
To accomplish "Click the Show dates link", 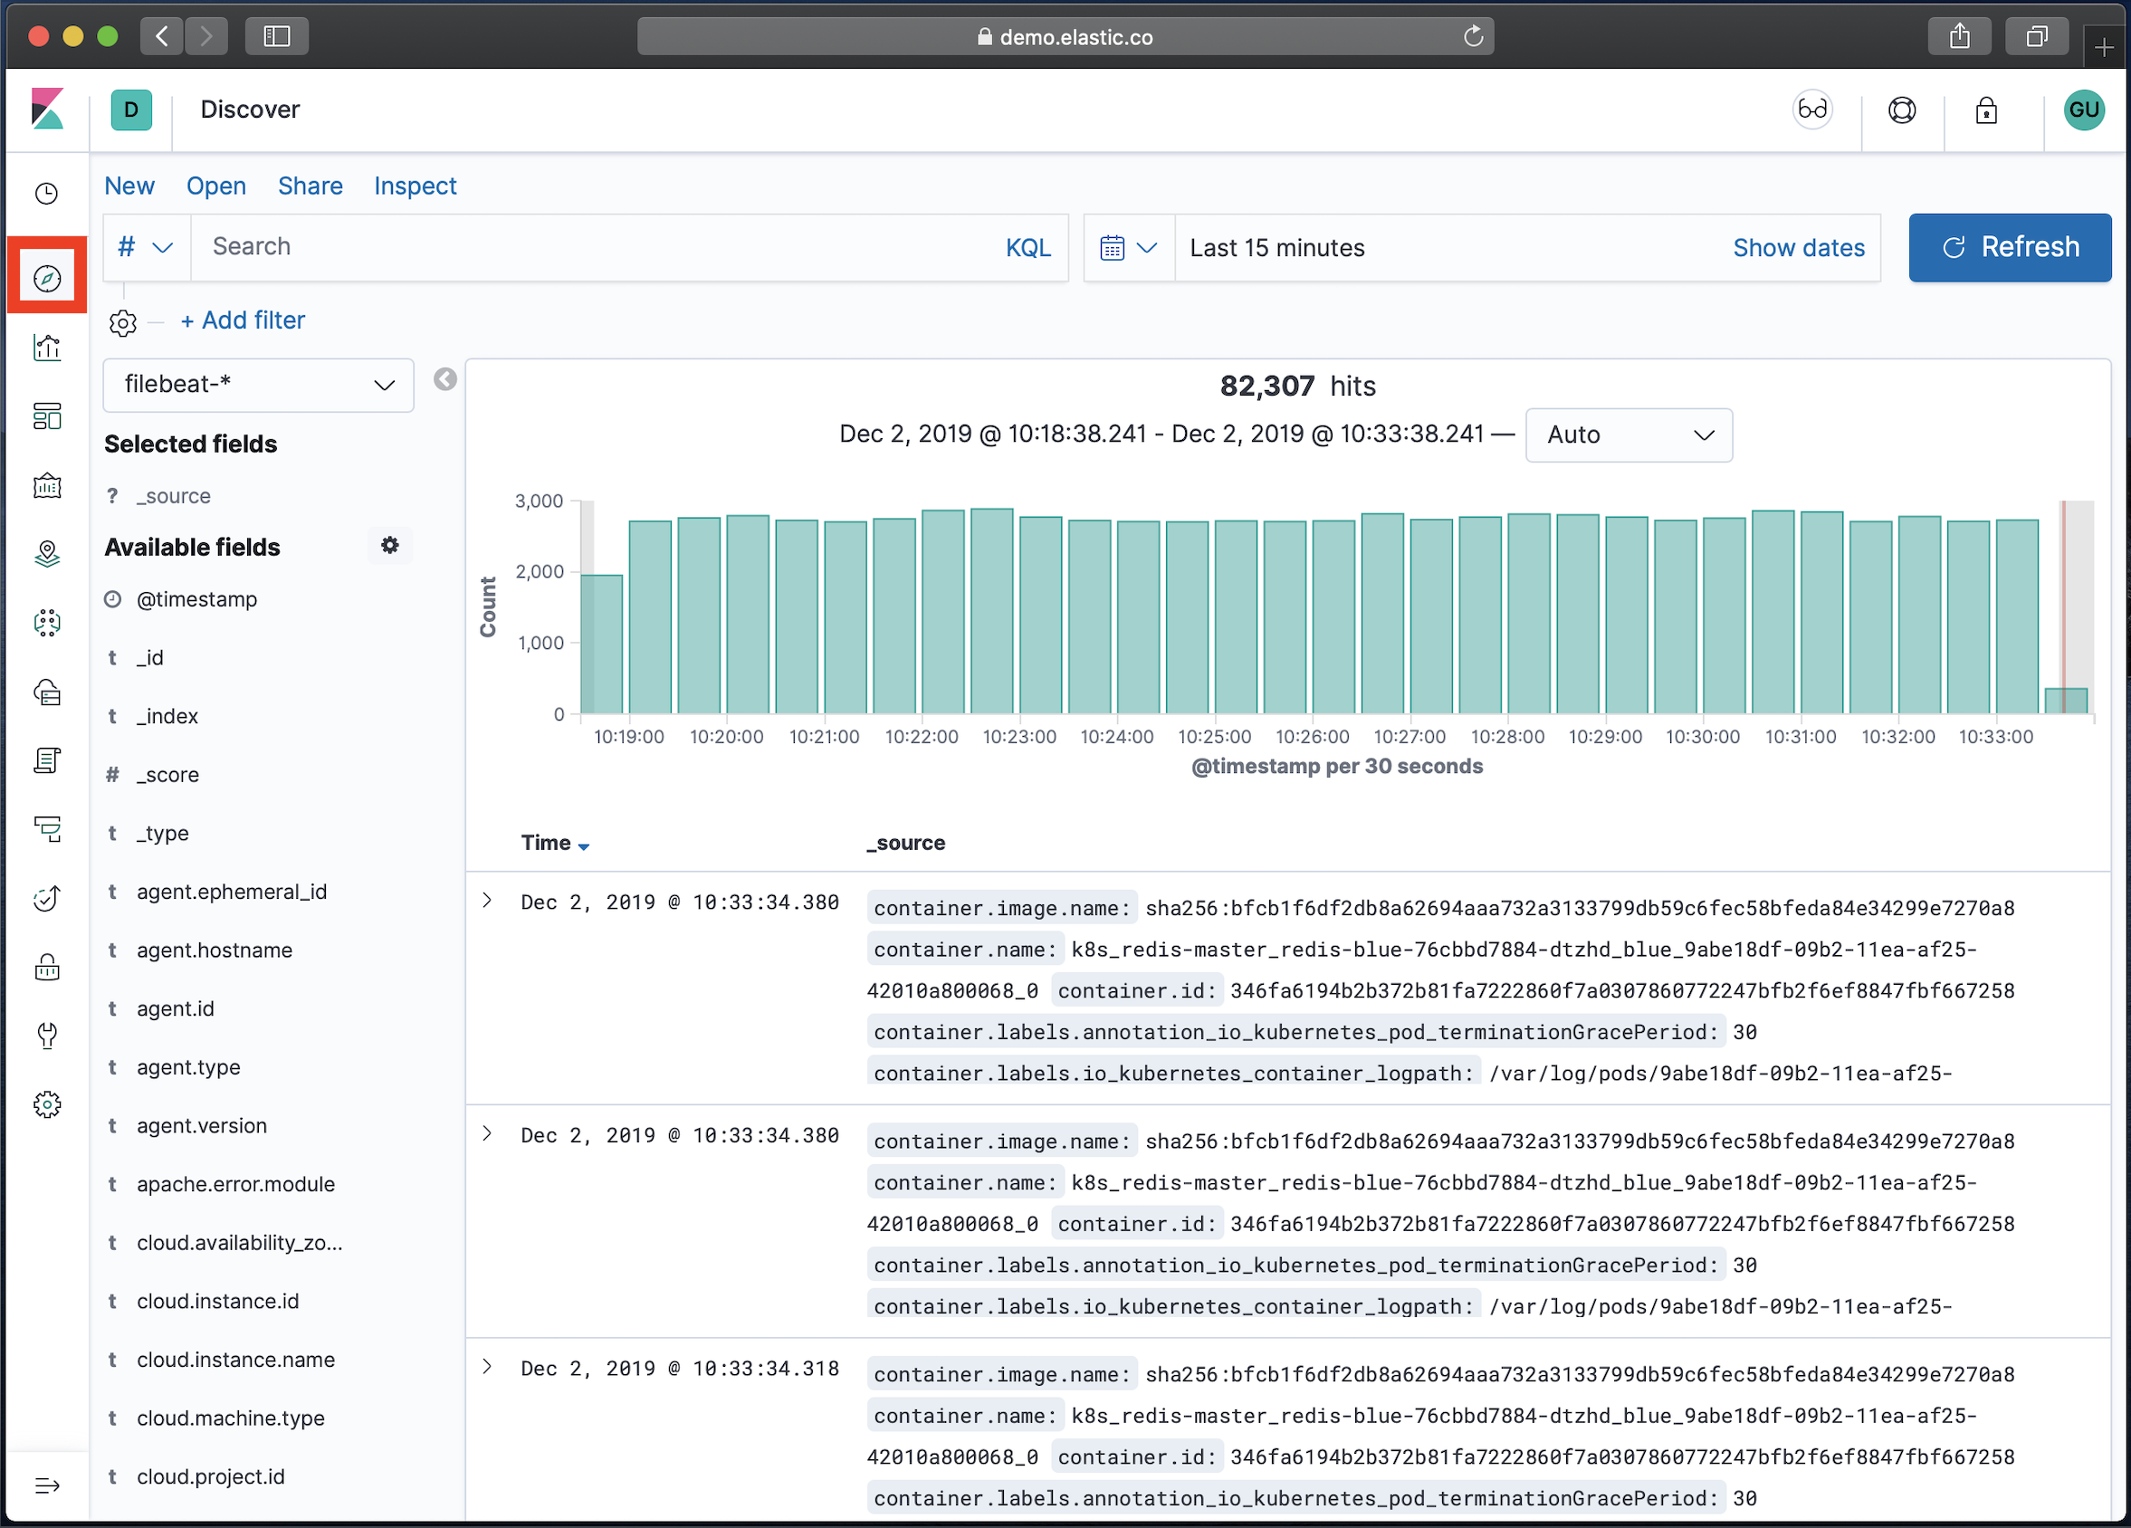I will point(1798,248).
